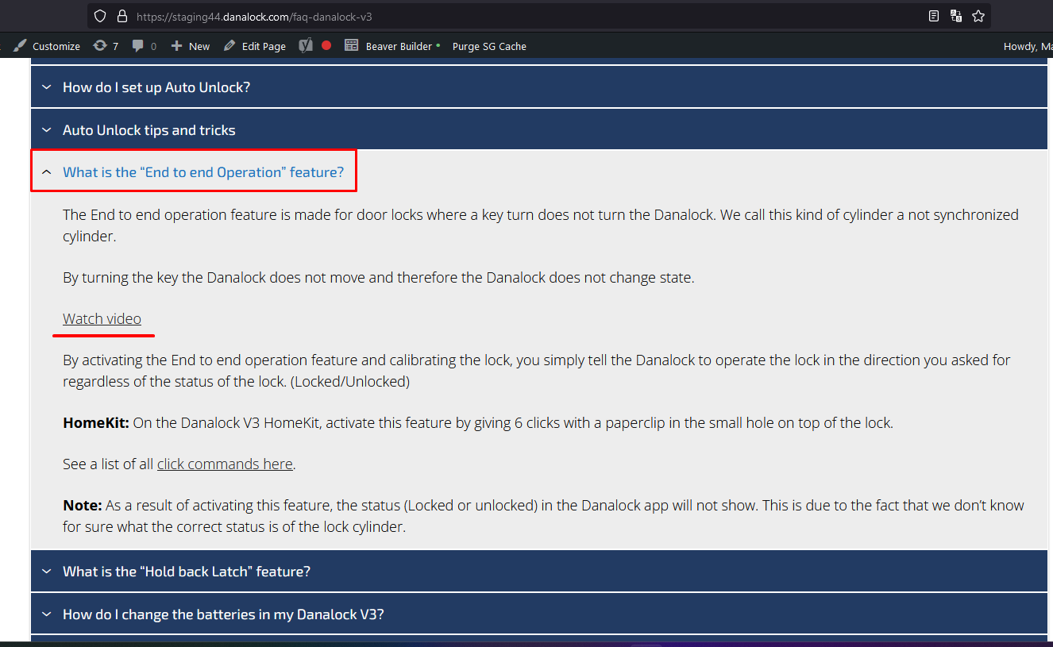Click the shield tracking protection icon
Image resolution: width=1053 pixels, height=647 pixels.
[99, 16]
